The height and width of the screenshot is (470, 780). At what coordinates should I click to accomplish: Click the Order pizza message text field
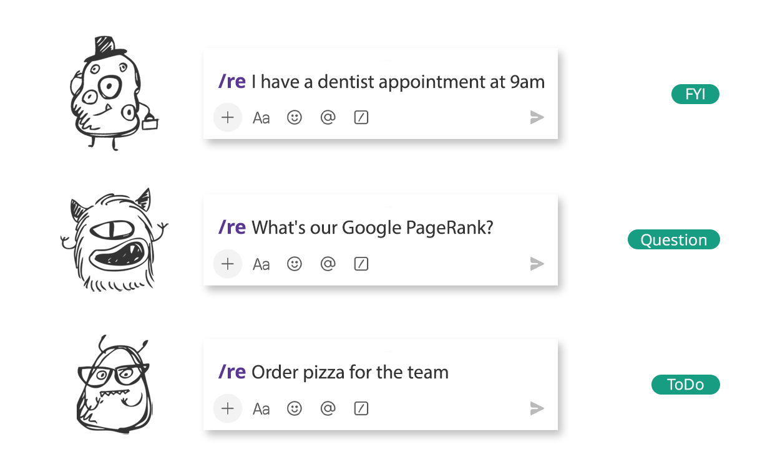[x=349, y=373]
